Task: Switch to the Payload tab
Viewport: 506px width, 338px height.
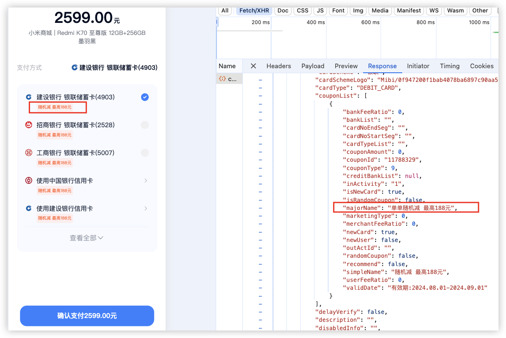Action: [313, 66]
